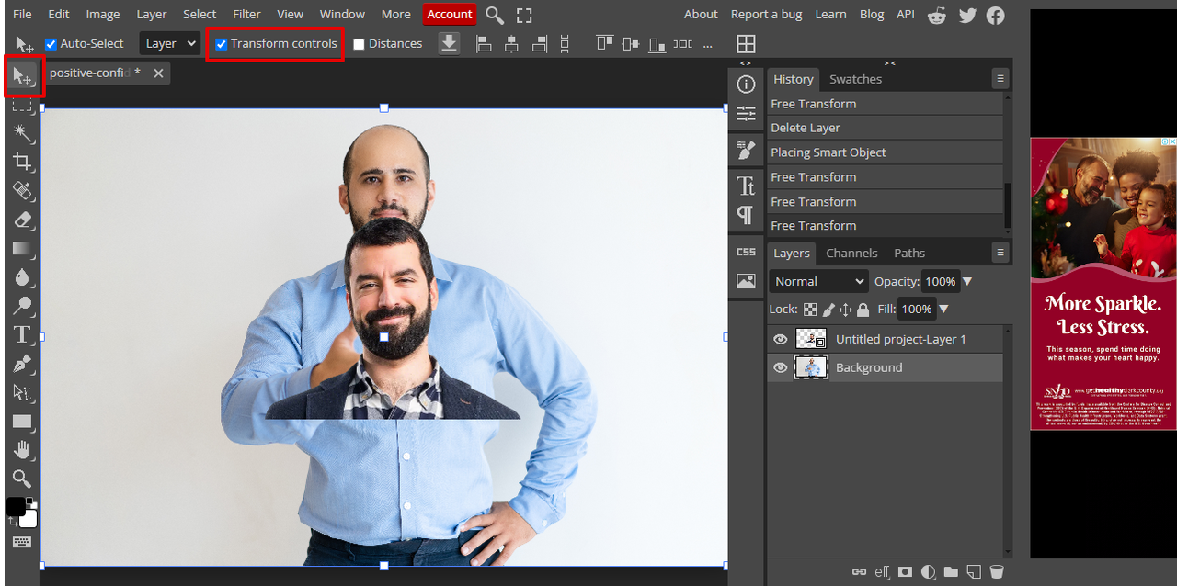This screenshot has width=1177, height=586.
Task: Toggle lock transparent pixels checkerboard icon
Action: 810,310
